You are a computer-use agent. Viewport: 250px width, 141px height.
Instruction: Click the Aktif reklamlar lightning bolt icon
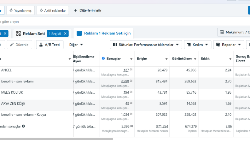click(x=41, y=10)
